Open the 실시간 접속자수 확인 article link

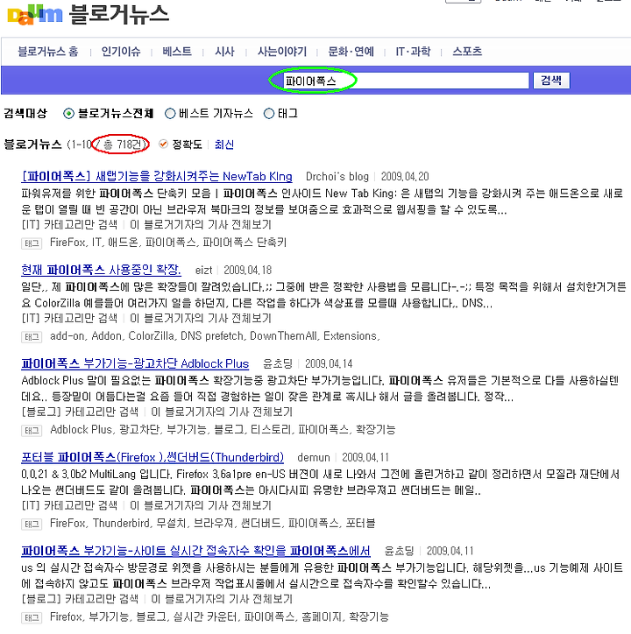[x=195, y=551]
